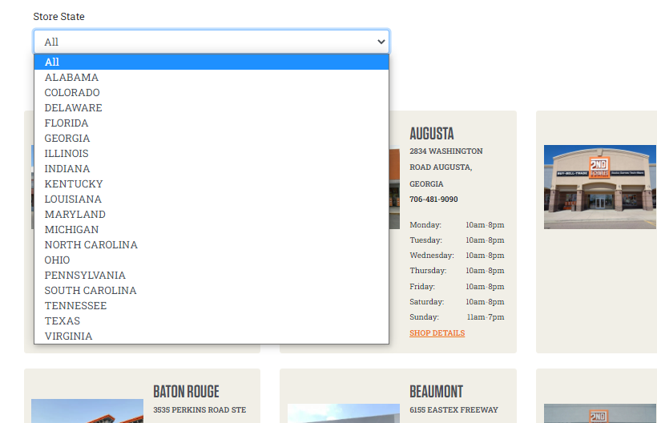Open the Baton Rouge store photo
This screenshot has height=423, width=657.
[87, 411]
